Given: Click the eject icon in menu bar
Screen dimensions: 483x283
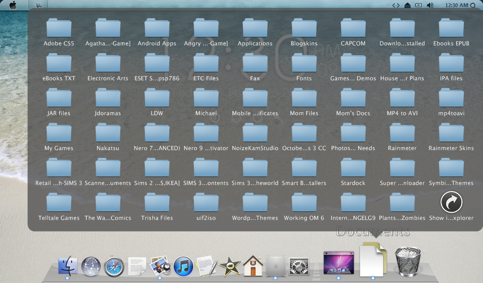Looking at the screenshot, I should click(408, 5).
